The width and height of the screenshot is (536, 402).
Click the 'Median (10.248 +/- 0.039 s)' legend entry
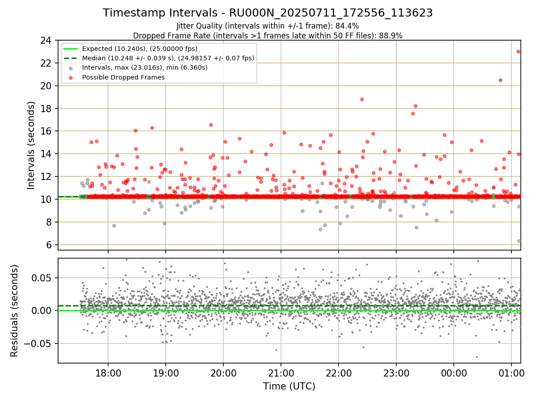coord(168,58)
